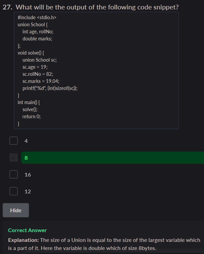Click the #include <stdio.h> code line

(36, 17)
